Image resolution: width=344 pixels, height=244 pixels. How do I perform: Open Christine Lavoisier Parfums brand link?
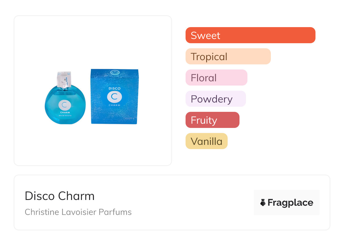point(78,212)
